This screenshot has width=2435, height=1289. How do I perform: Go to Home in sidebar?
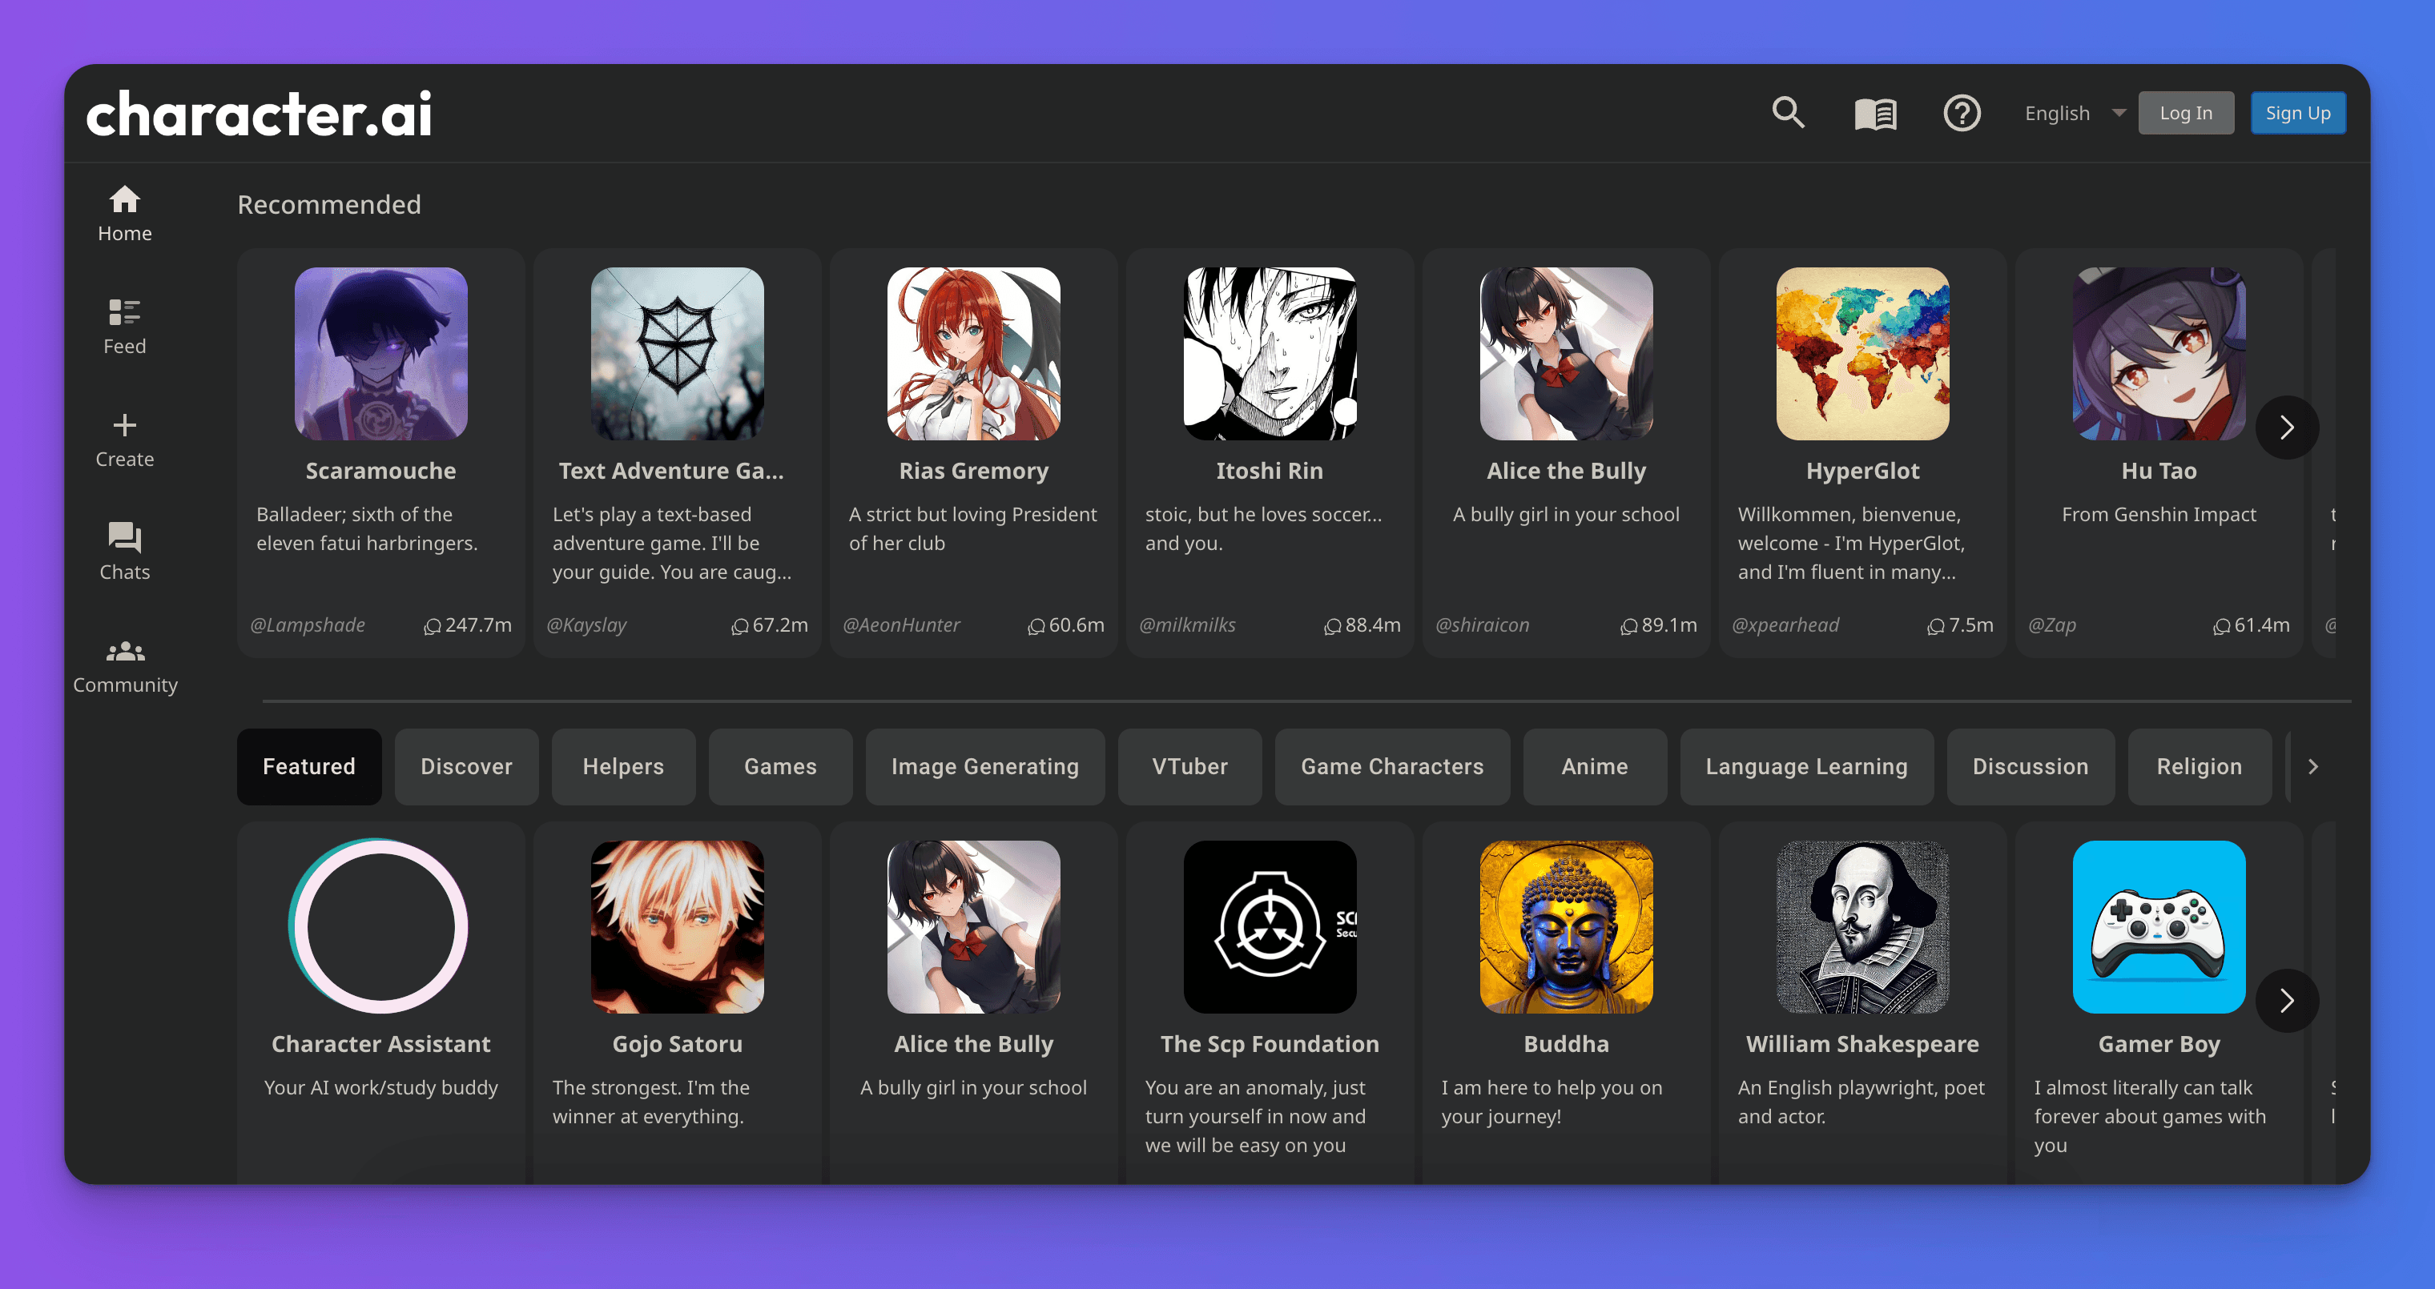(x=125, y=214)
